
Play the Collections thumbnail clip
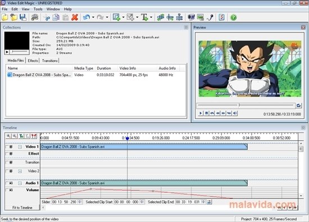[7, 52]
